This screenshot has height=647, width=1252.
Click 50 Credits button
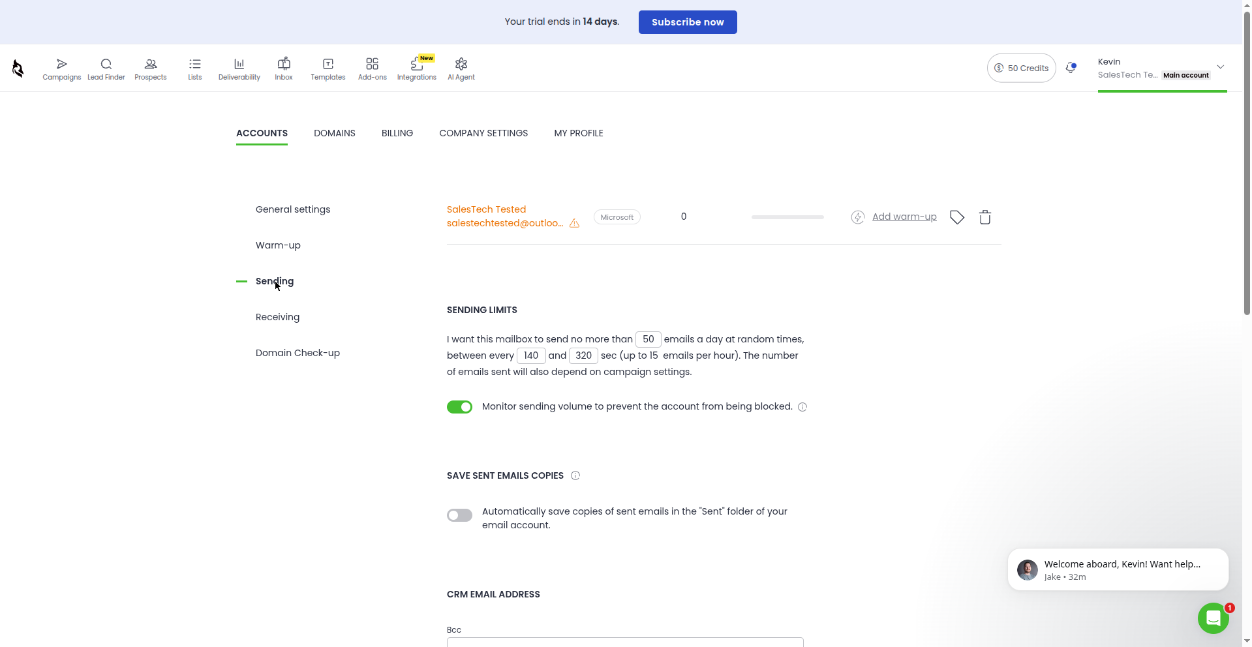[x=1021, y=68]
